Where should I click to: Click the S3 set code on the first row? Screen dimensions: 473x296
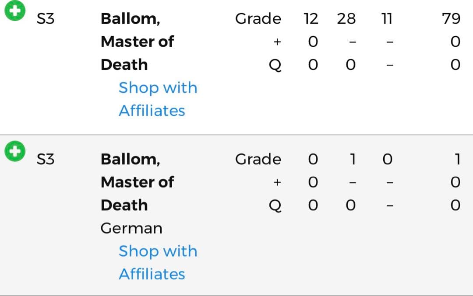[46, 19]
